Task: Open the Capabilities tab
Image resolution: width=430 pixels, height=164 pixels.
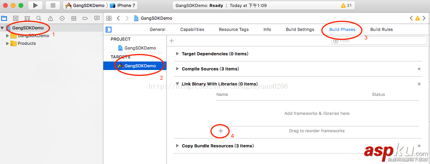Action: [x=192, y=29]
